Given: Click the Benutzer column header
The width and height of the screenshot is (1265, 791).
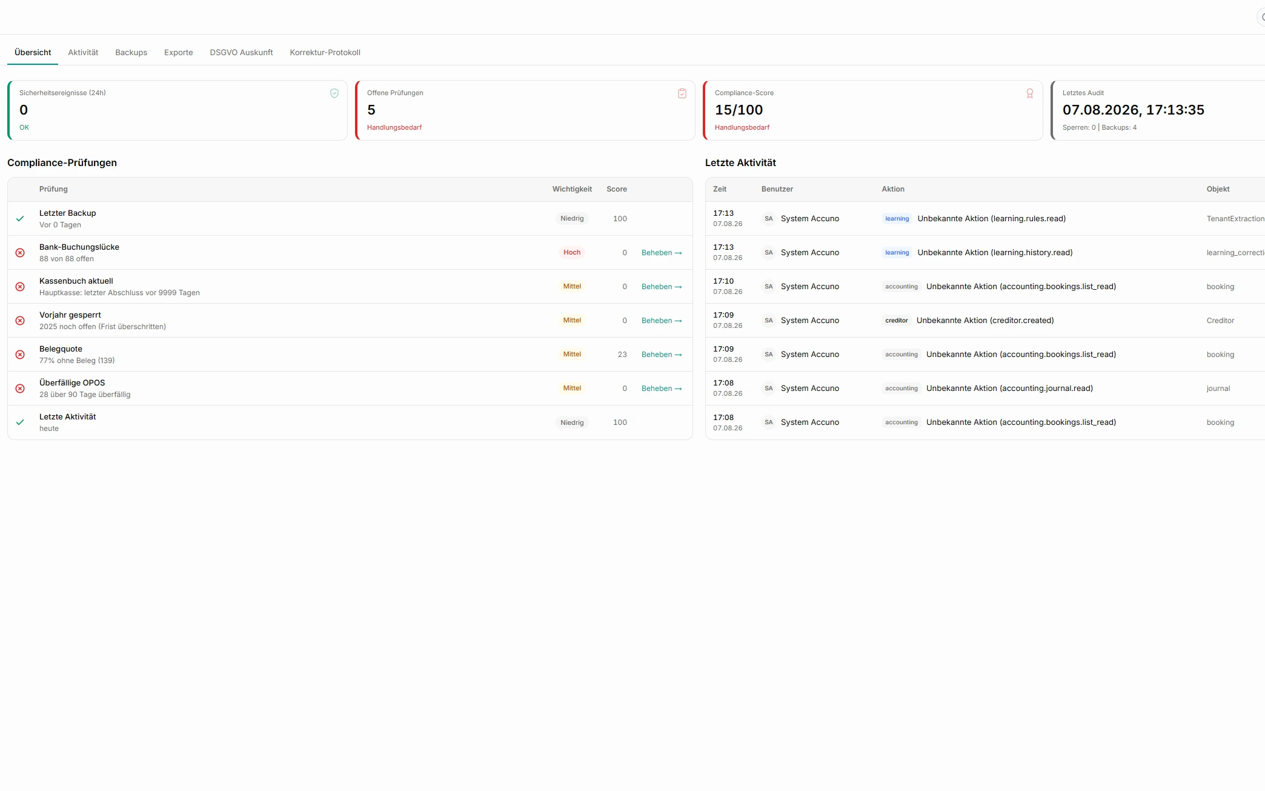Looking at the screenshot, I should pos(777,189).
